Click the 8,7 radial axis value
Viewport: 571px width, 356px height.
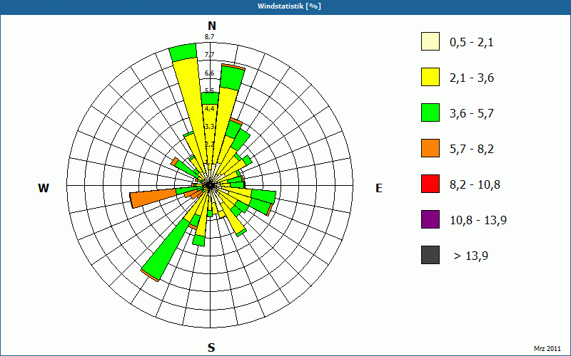click(x=209, y=36)
